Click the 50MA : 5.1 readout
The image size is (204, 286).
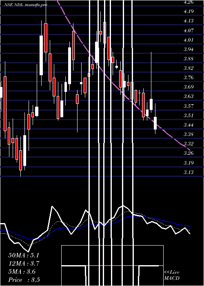point(24,255)
